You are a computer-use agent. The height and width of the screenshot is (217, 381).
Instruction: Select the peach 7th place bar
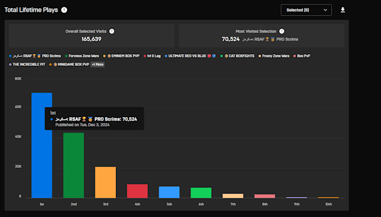pos(233,196)
